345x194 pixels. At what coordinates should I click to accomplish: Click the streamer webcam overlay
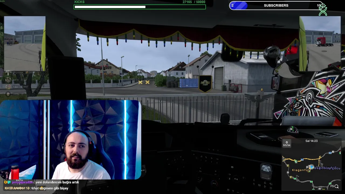pos(71,140)
